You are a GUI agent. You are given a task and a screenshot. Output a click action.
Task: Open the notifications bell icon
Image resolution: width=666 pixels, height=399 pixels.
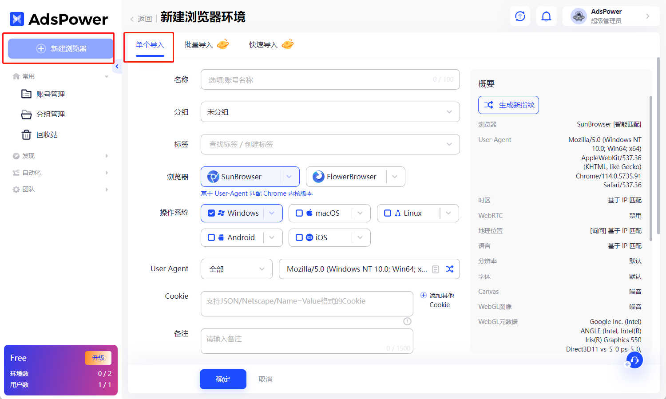pyautogui.click(x=547, y=16)
